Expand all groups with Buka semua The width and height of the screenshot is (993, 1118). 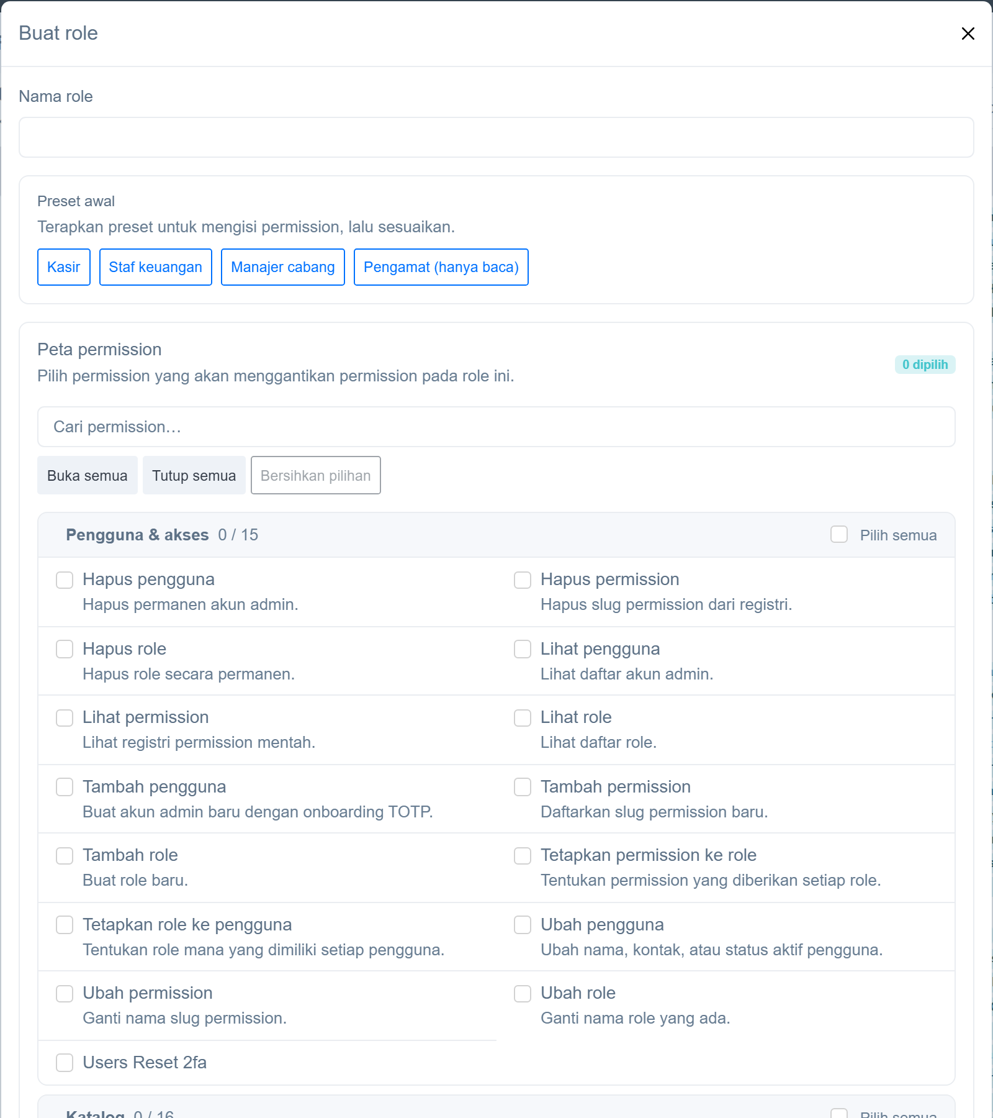coord(88,475)
